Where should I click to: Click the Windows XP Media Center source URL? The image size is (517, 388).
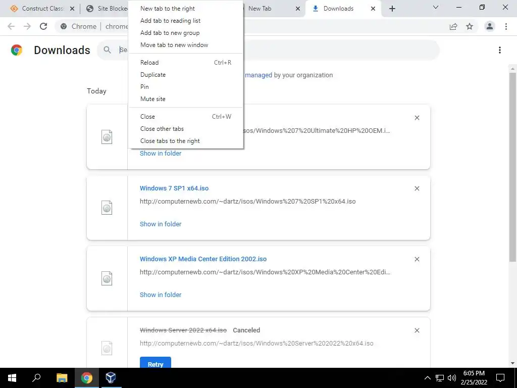tap(265, 272)
